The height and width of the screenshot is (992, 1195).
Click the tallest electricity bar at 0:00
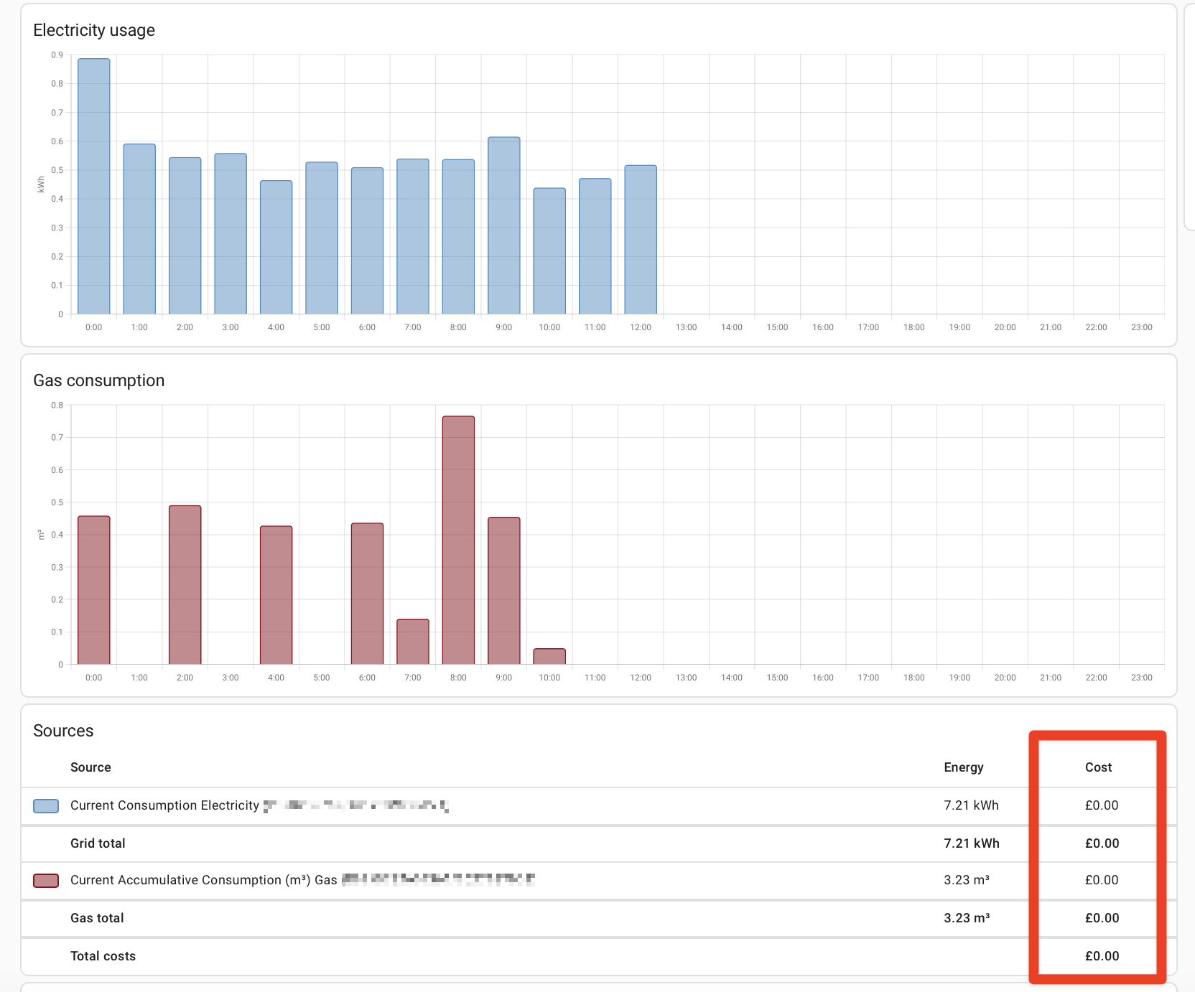(94, 187)
